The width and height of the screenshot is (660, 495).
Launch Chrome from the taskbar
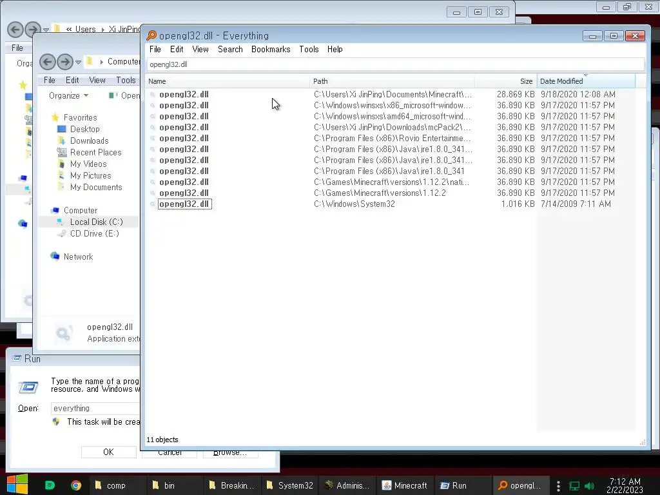point(76,485)
